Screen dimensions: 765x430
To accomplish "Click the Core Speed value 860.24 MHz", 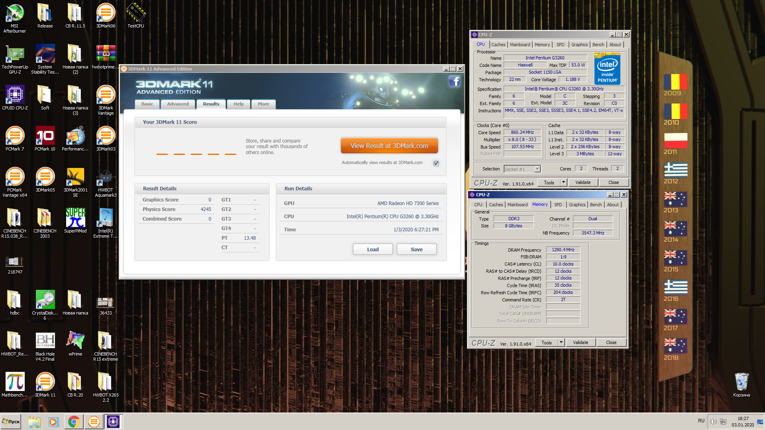I will click(x=522, y=132).
